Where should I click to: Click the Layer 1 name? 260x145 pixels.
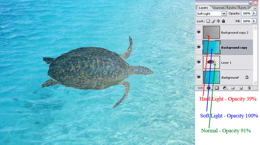(226, 63)
